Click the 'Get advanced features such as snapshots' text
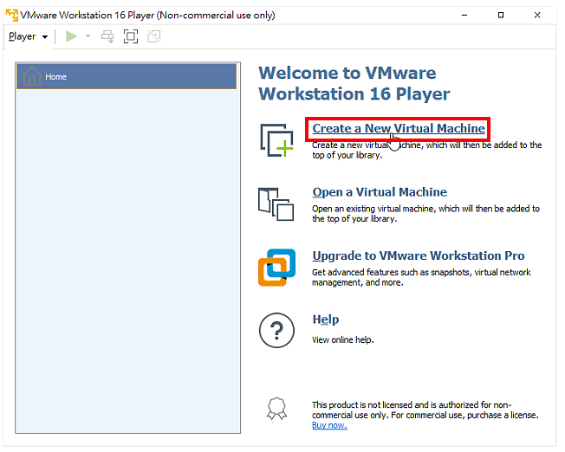This screenshot has height=452, width=565. tap(421, 277)
